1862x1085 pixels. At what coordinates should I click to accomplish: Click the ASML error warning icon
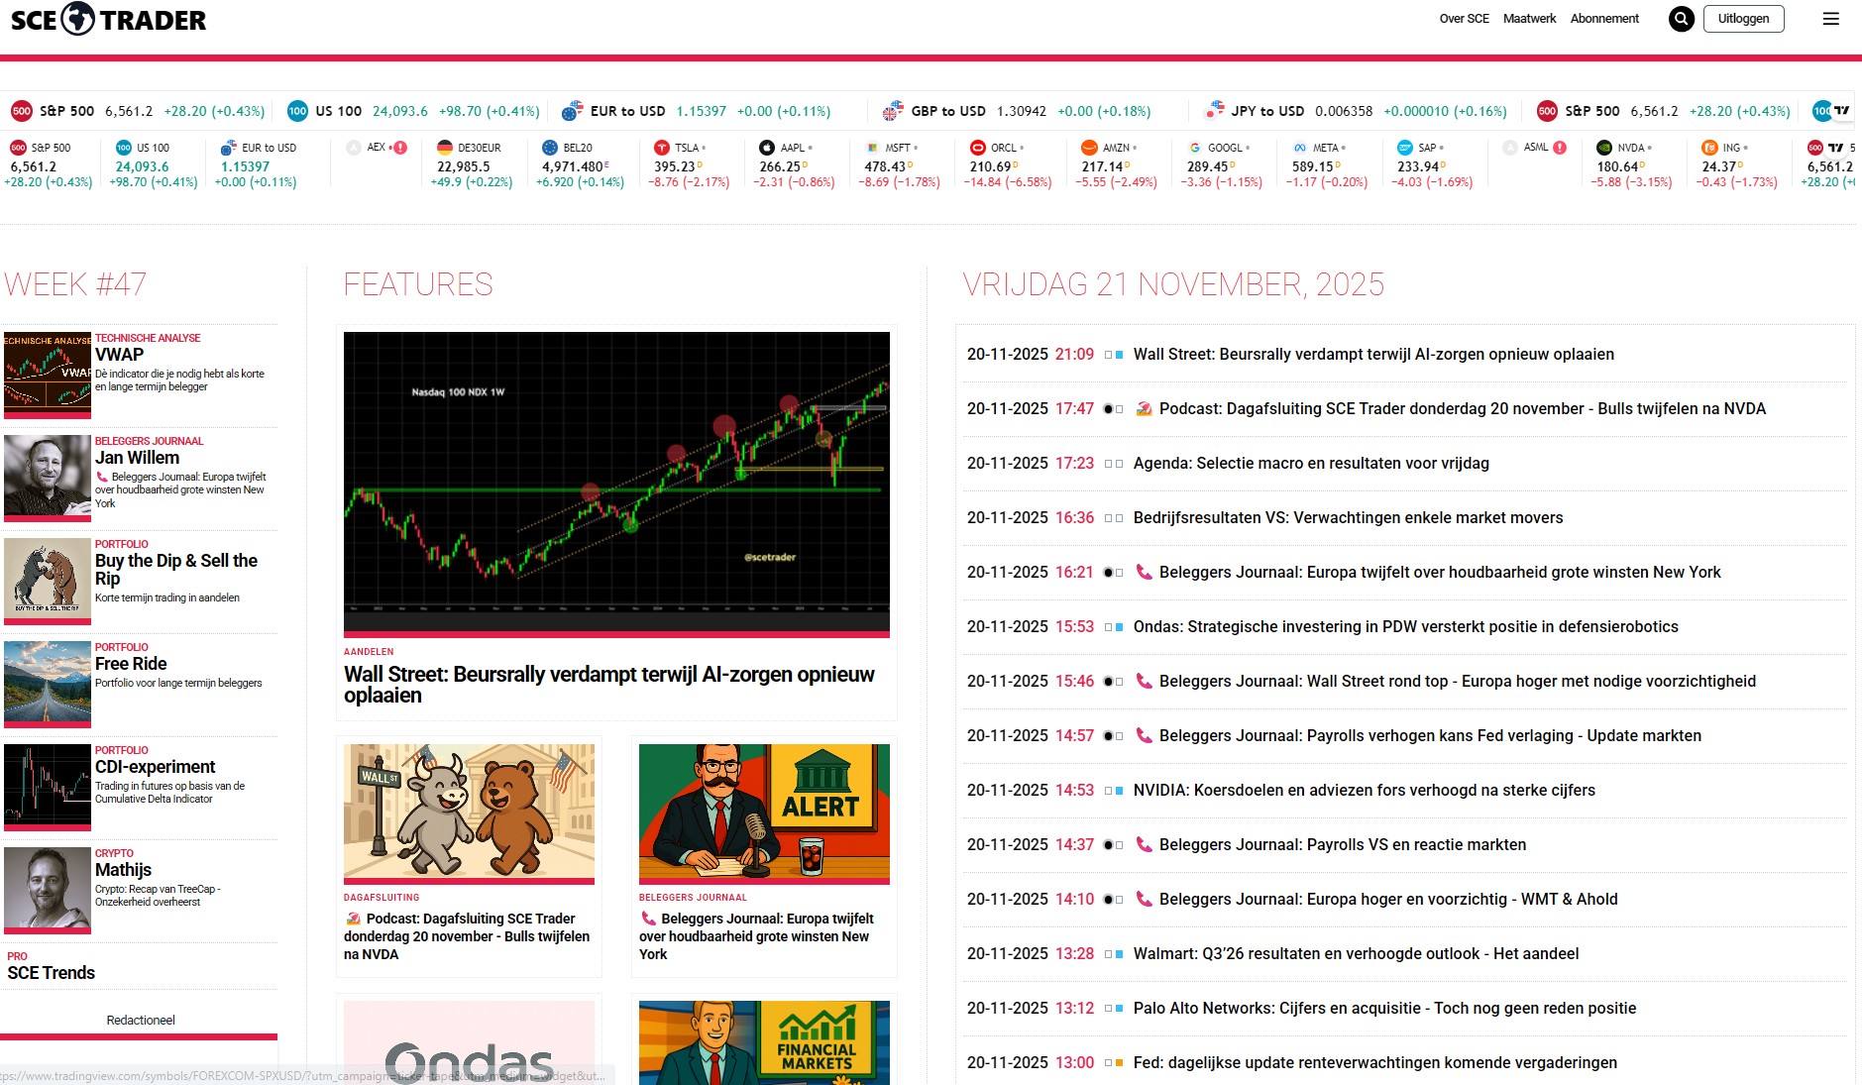(x=1560, y=148)
